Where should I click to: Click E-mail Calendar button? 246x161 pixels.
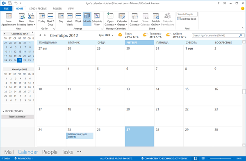[x=134, y=19]
